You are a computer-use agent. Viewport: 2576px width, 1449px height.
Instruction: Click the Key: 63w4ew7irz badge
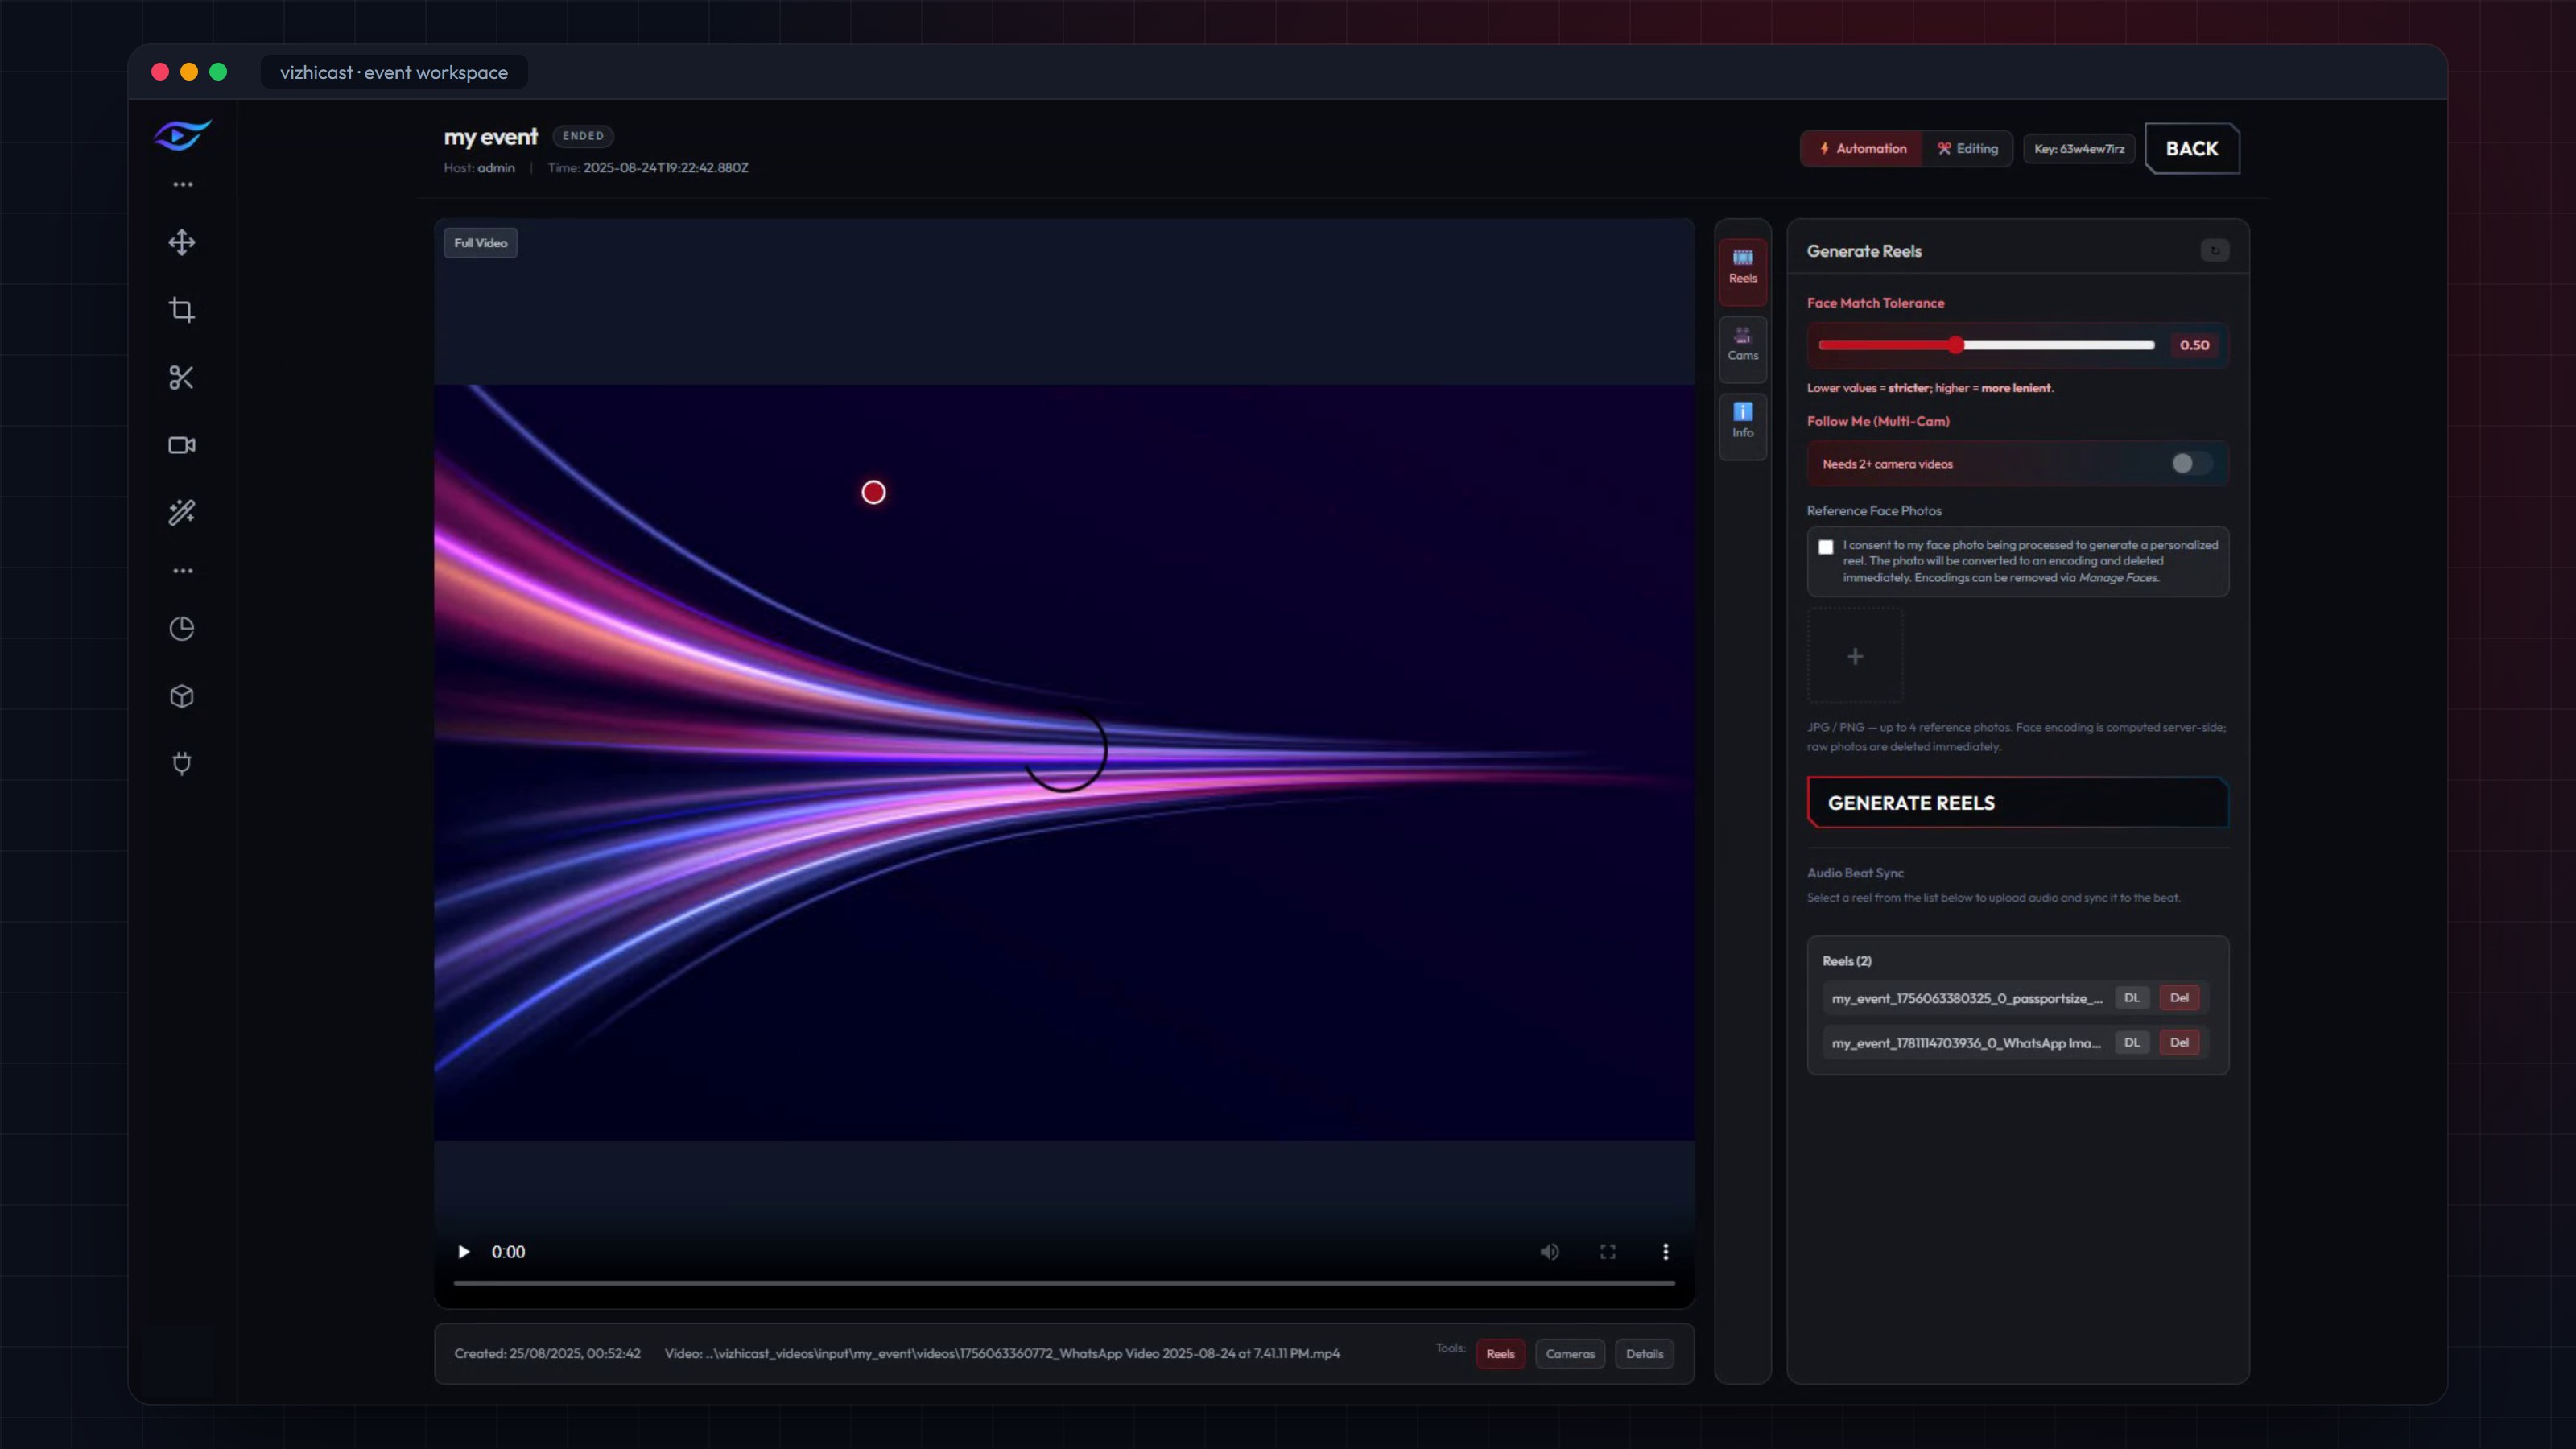click(2079, 149)
